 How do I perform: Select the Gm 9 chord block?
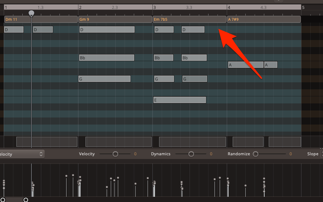115,19
